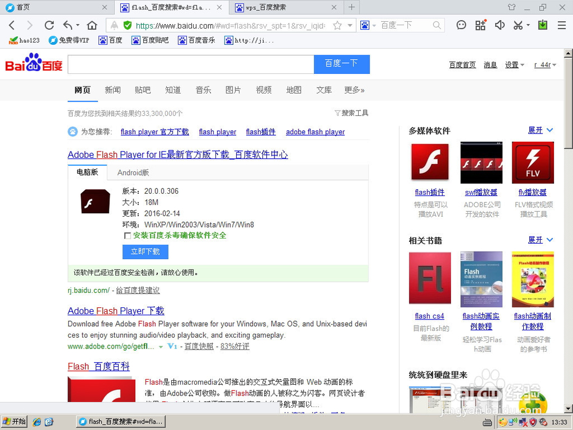This screenshot has width=573, height=430.
Task: Click the keyboard icon in system tray
Action: pos(487,423)
